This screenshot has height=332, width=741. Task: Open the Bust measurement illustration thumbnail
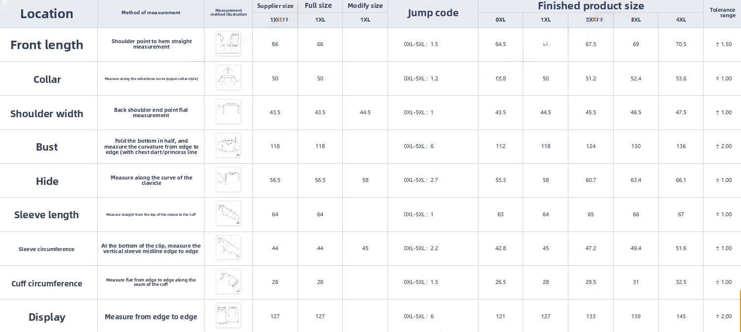[228, 146]
